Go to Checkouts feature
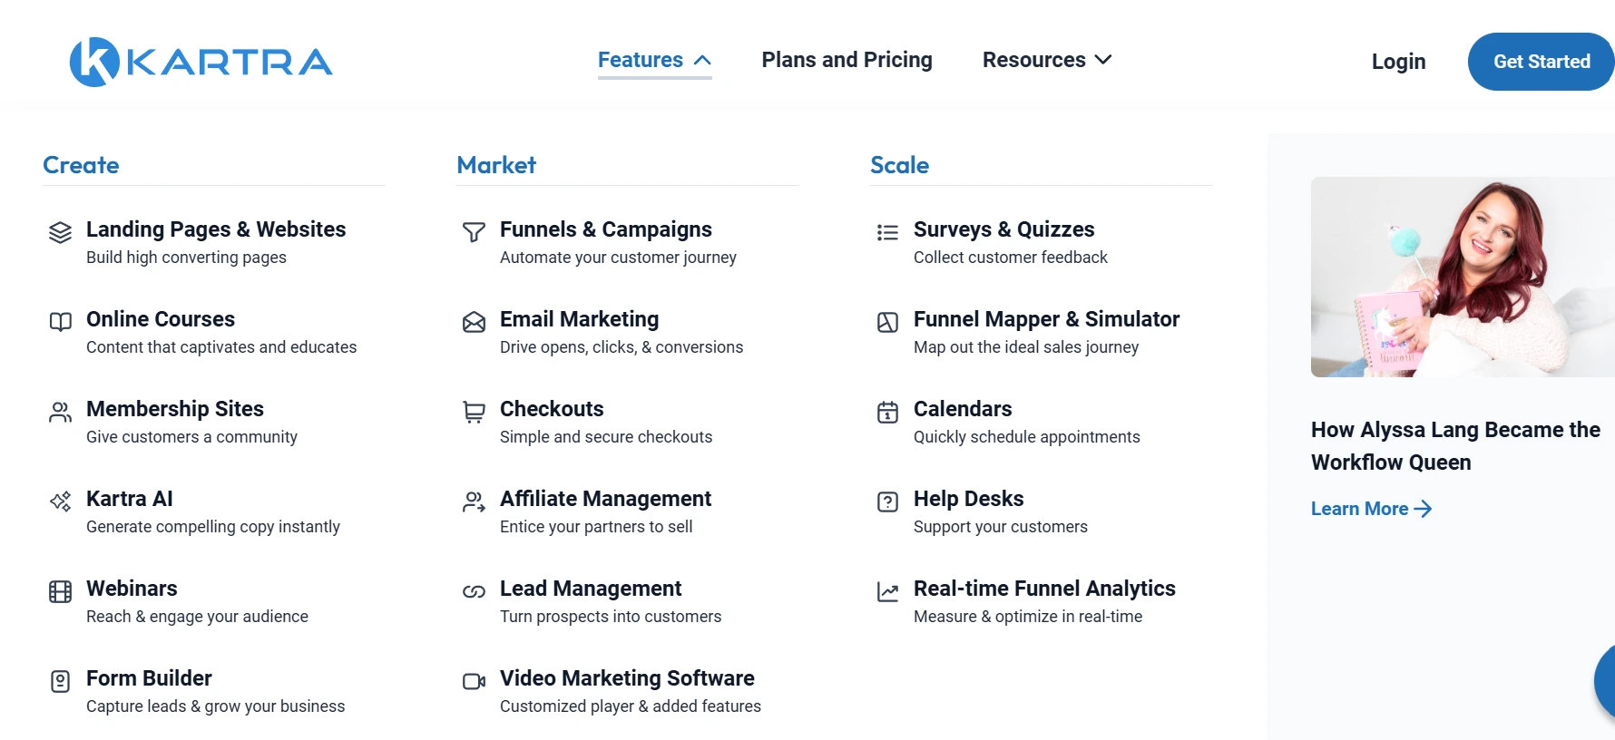Image resolution: width=1615 pixels, height=740 pixels. 552,409
